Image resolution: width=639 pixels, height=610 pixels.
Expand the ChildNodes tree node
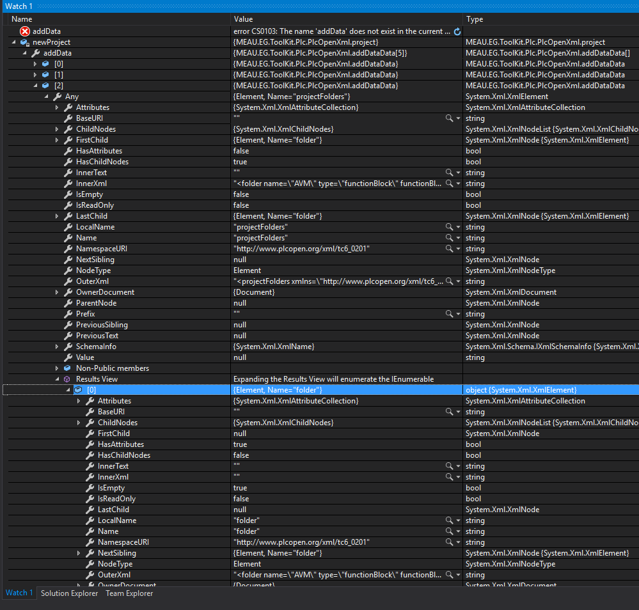point(57,129)
